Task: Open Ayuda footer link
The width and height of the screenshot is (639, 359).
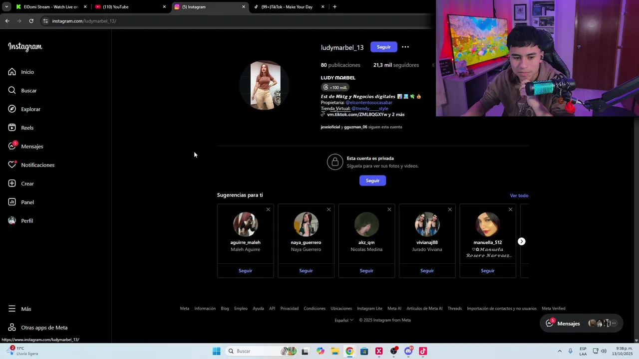Action: pyautogui.click(x=258, y=309)
